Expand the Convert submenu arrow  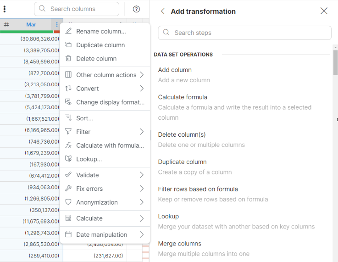click(142, 89)
